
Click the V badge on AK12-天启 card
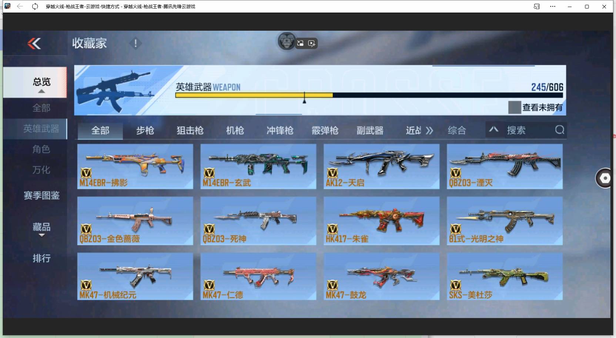pyautogui.click(x=332, y=173)
